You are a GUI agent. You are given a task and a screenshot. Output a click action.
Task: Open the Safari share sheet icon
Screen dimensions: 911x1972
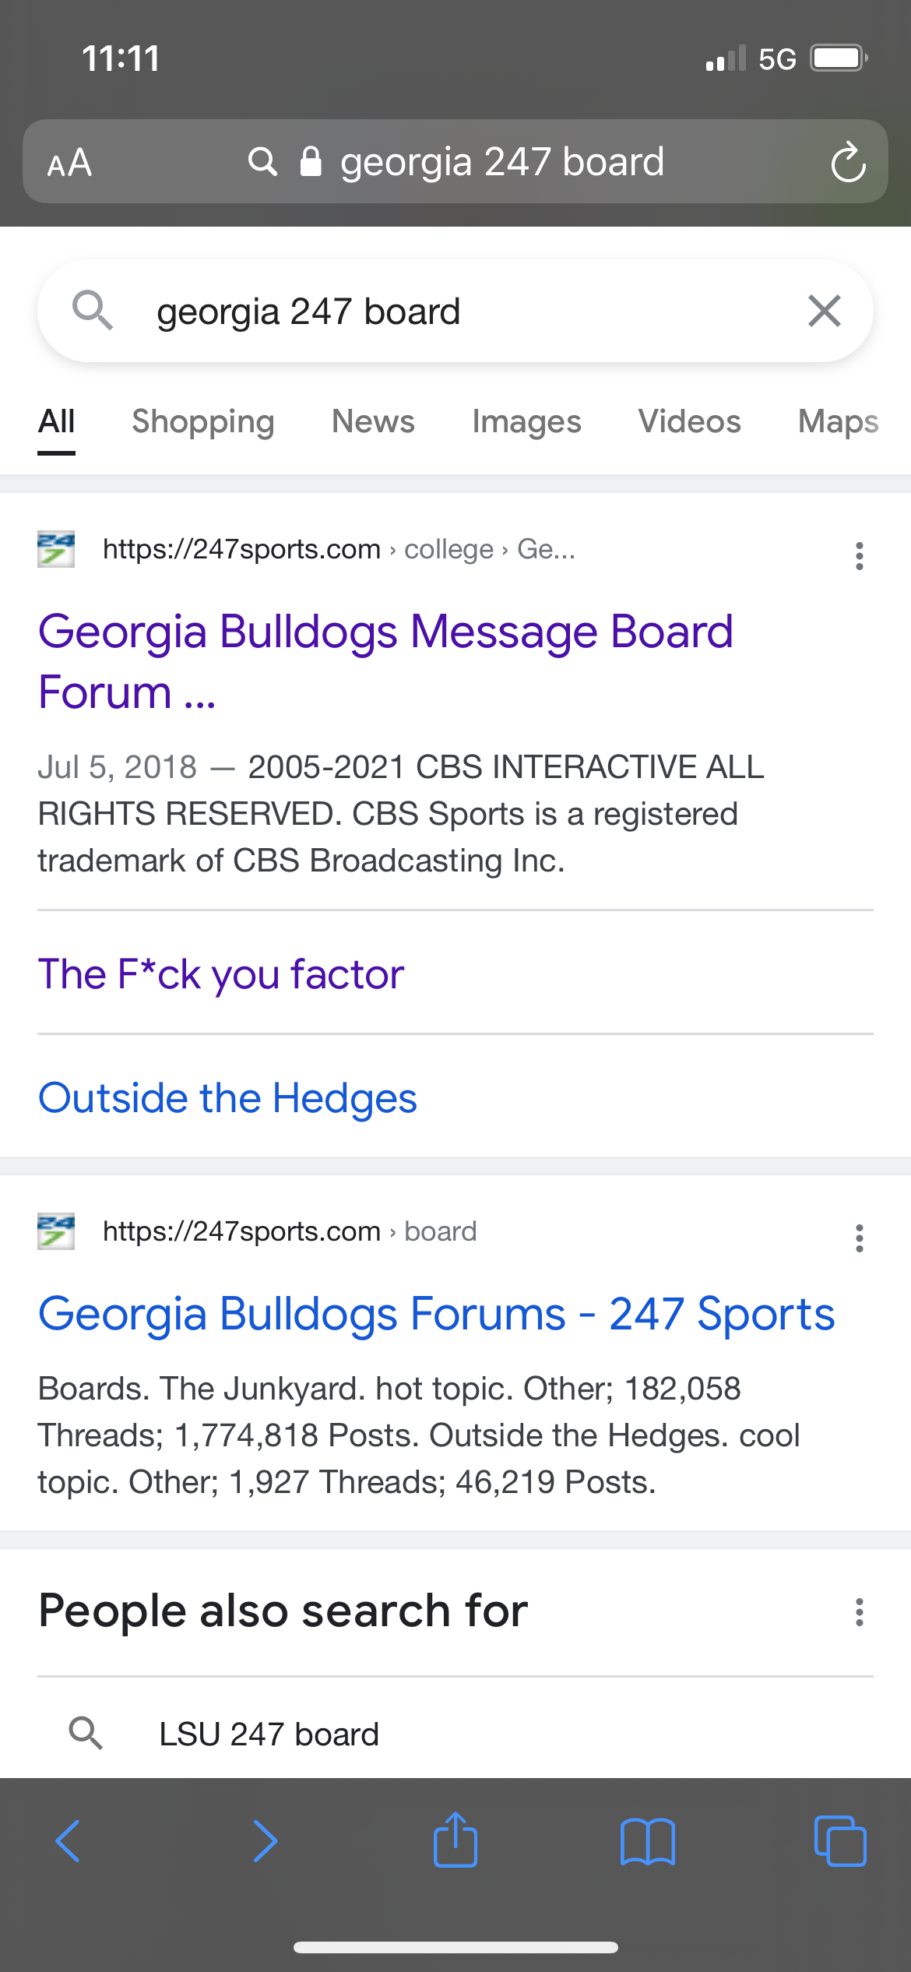pos(455,1840)
